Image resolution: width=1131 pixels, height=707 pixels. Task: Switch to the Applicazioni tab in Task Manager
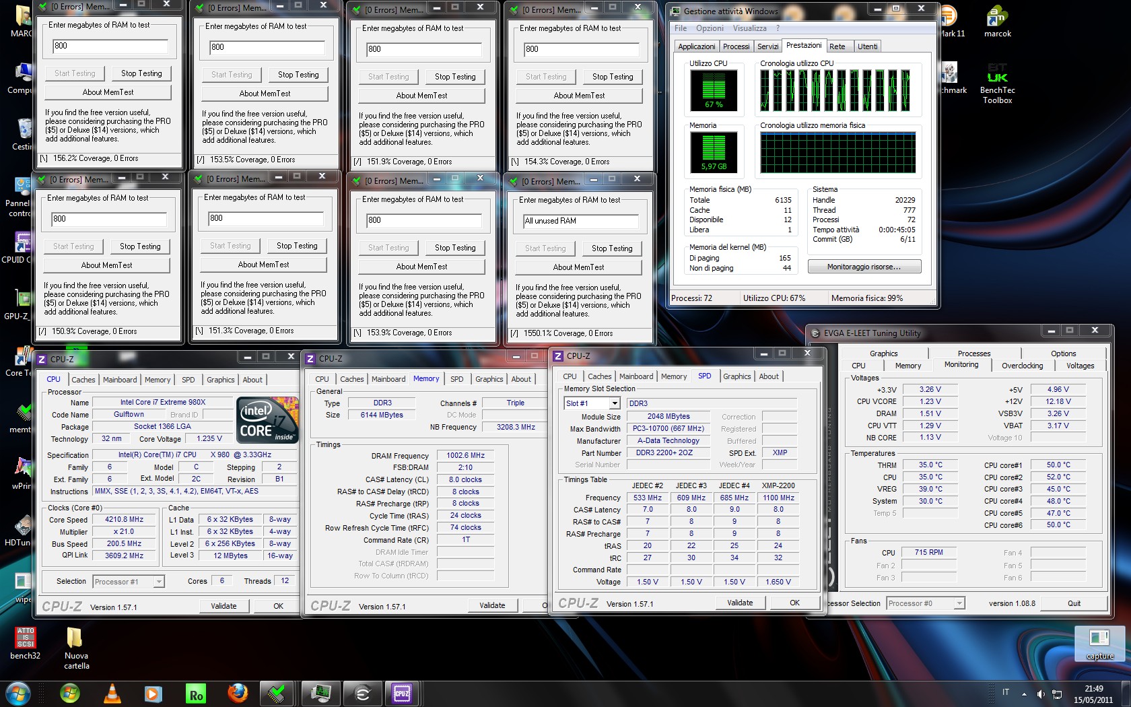pos(697,46)
